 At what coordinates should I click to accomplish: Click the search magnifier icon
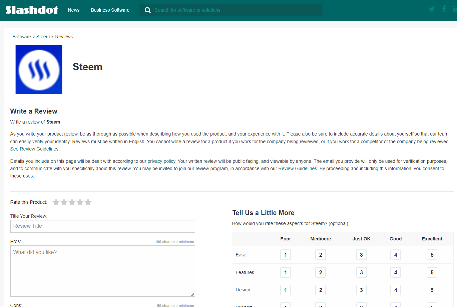(147, 10)
